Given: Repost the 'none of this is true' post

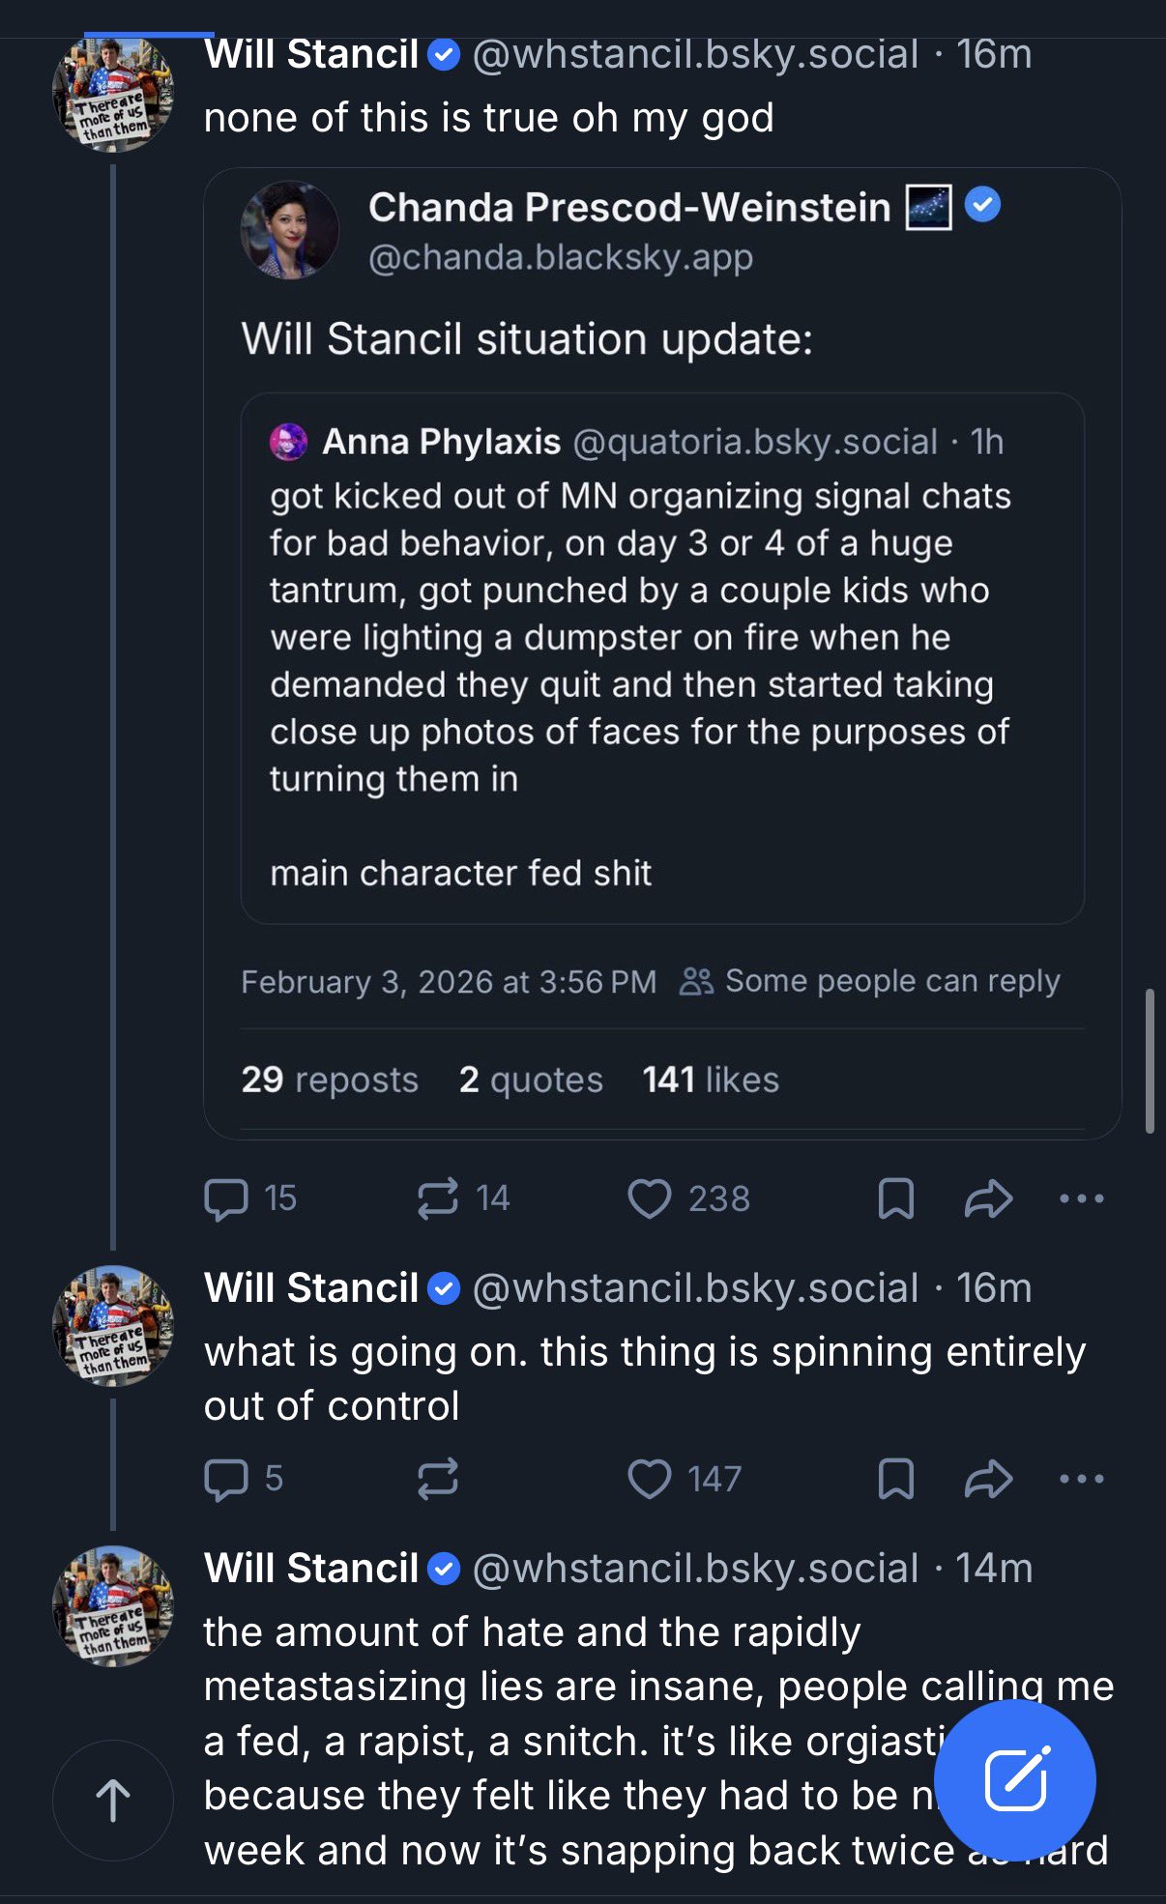Looking at the screenshot, I should pos(437,1198).
